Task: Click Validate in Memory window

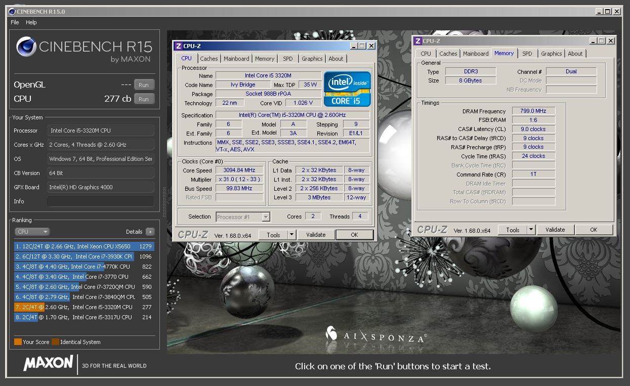Action: tap(555, 230)
